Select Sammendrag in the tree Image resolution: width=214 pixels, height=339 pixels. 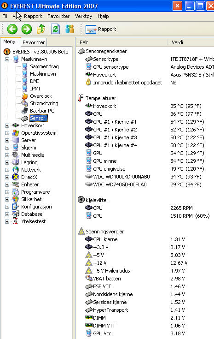(x=44, y=66)
